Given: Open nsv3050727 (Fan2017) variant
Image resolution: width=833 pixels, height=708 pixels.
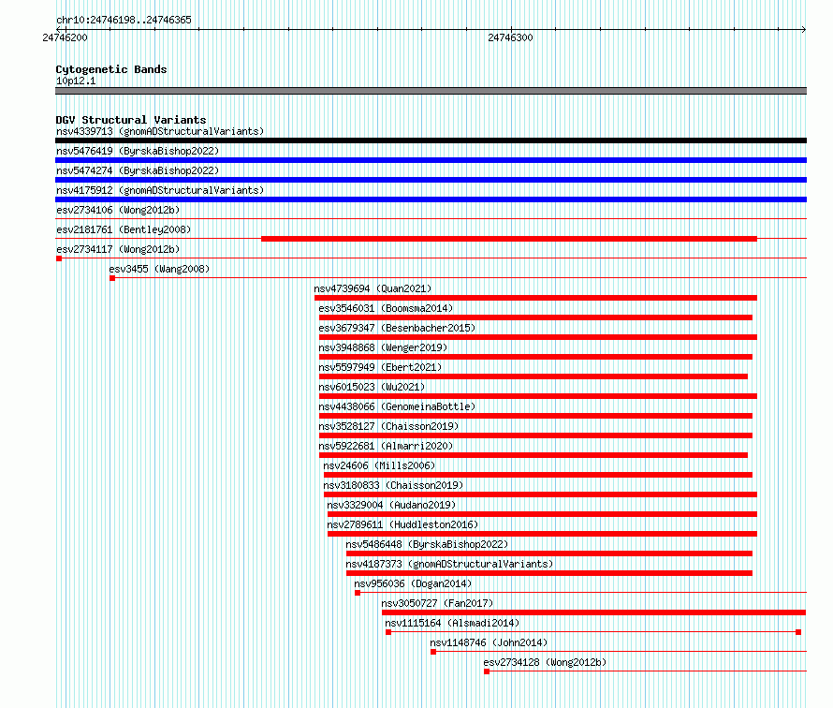Looking at the screenshot, I should (x=437, y=603).
